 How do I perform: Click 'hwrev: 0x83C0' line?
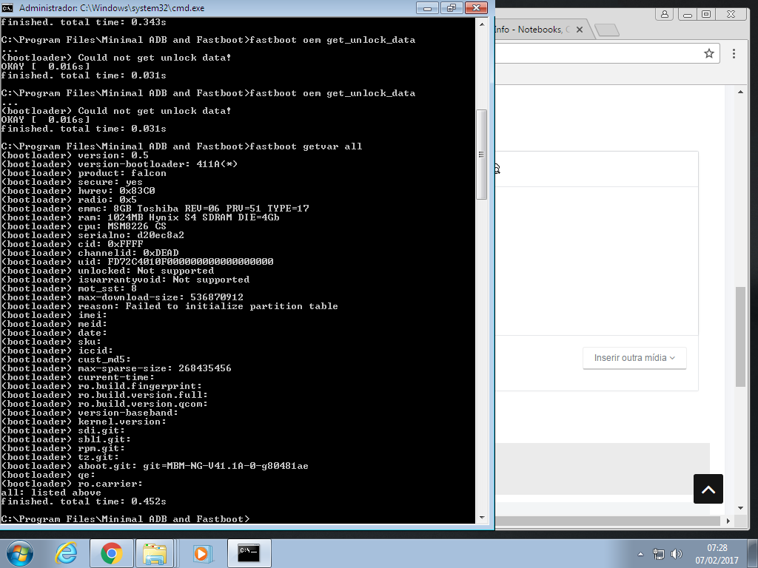pyautogui.click(x=78, y=191)
